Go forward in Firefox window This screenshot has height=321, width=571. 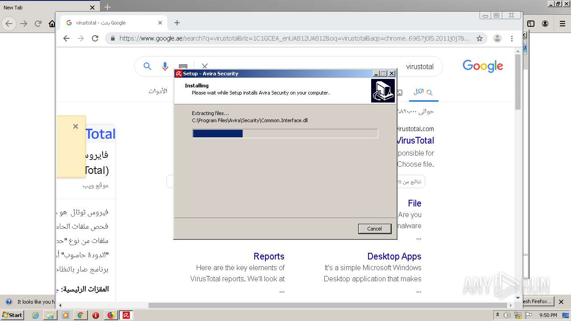pyautogui.click(x=24, y=24)
